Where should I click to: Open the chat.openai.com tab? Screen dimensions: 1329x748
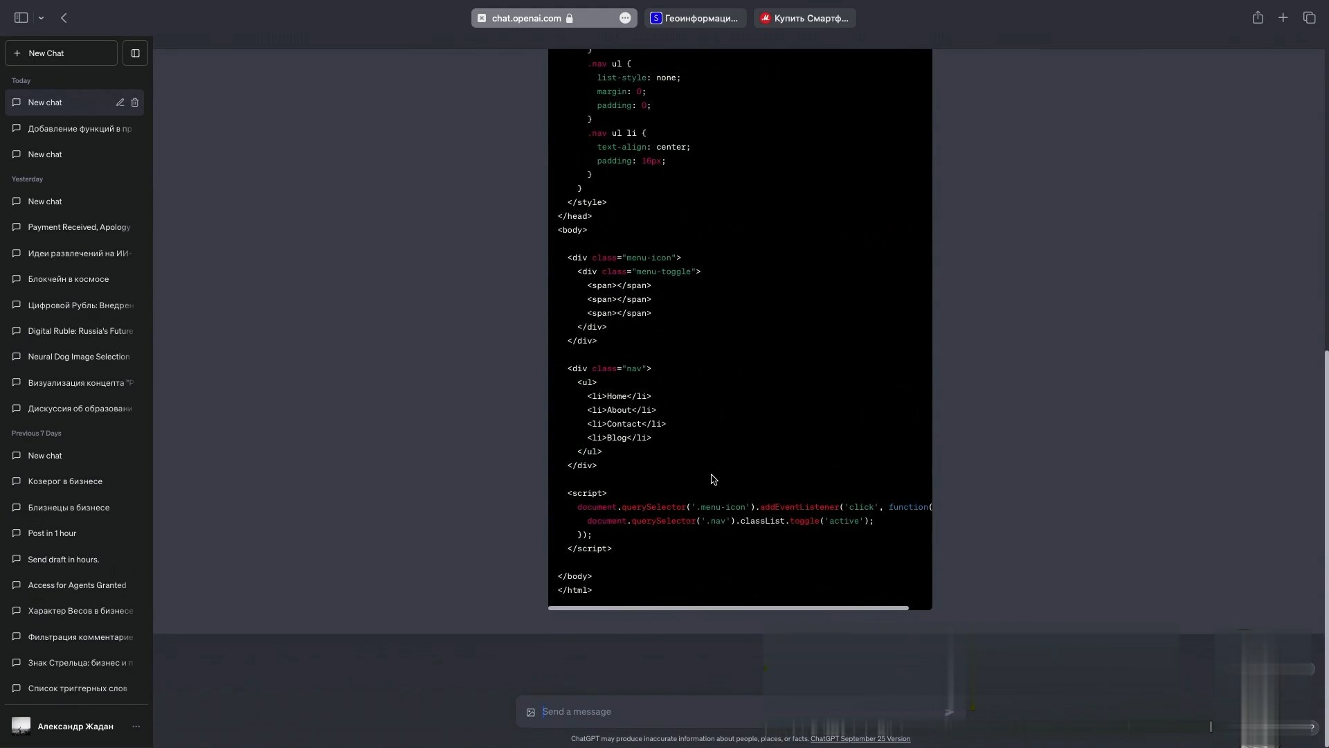click(554, 18)
